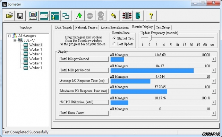Start new manager computer icon
Viewport: 222px width, 137px height.
(33, 16)
